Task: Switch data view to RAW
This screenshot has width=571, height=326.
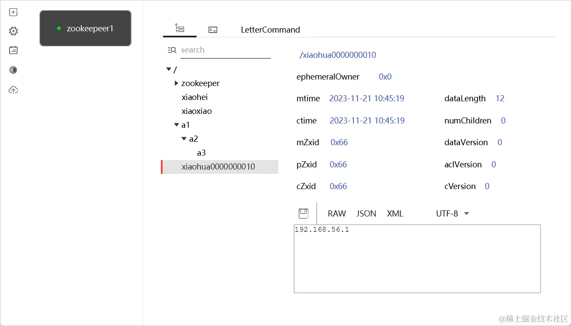Action: [x=337, y=213]
